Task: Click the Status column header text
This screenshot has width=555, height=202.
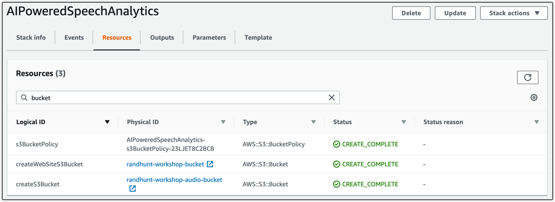Action: [342, 122]
